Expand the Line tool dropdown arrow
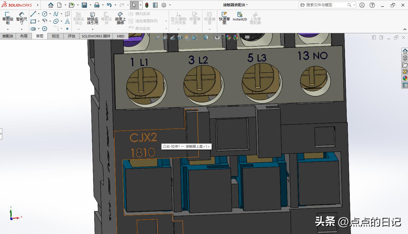The width and height of the screenshot is (408, 234). tap(39, 14)
